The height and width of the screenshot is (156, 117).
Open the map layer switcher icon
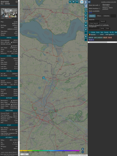tap(82, 2)
